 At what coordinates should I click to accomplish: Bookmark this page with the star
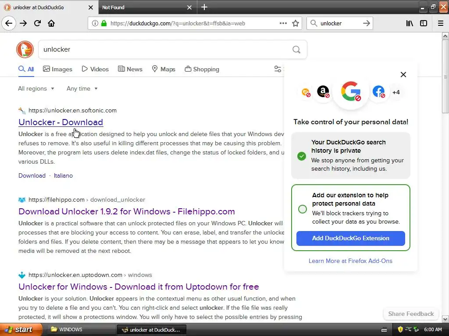[x=296, y=24]
